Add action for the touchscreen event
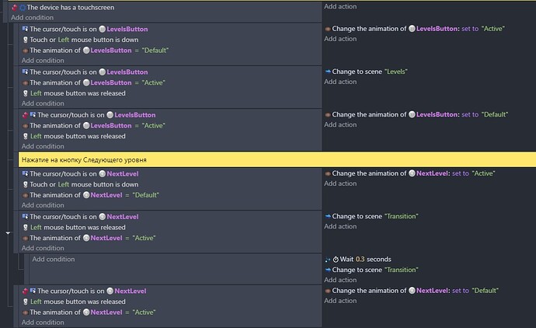536x328 pixels. tap(340, 6)
